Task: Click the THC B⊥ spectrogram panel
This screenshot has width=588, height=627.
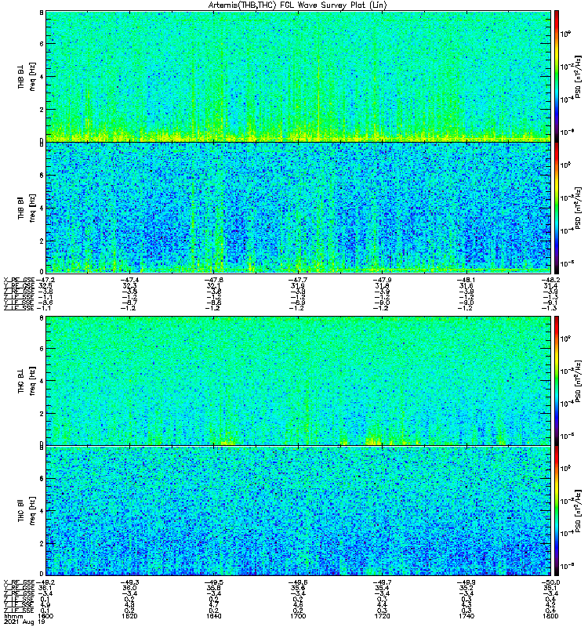Action: coord(298,381)
